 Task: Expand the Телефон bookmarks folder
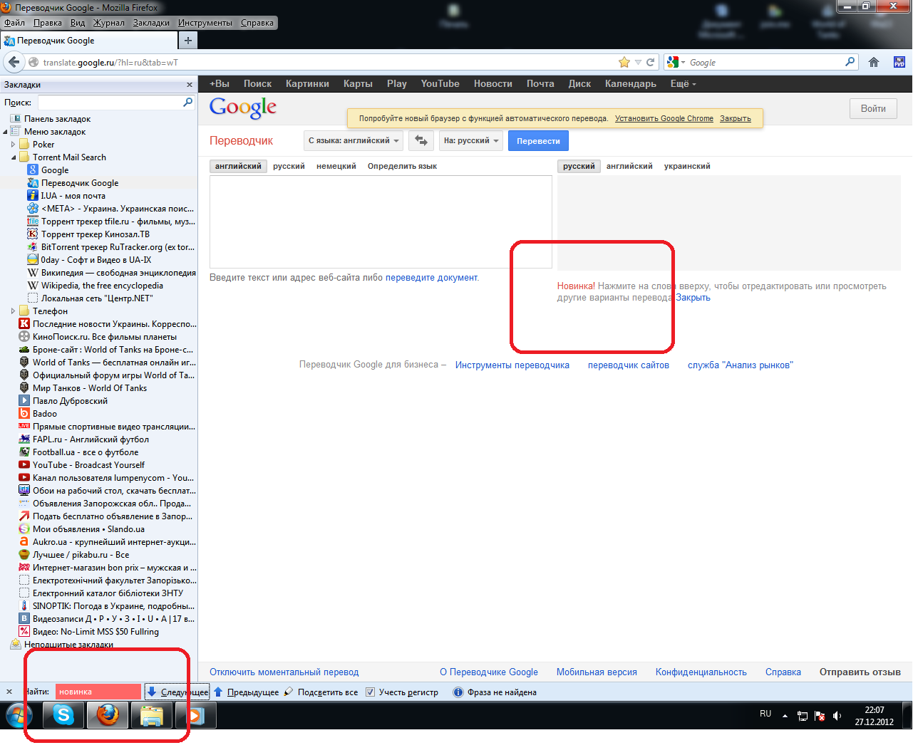coord(14,311)
